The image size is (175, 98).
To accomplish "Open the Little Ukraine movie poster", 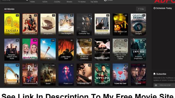I will point(30,24).
